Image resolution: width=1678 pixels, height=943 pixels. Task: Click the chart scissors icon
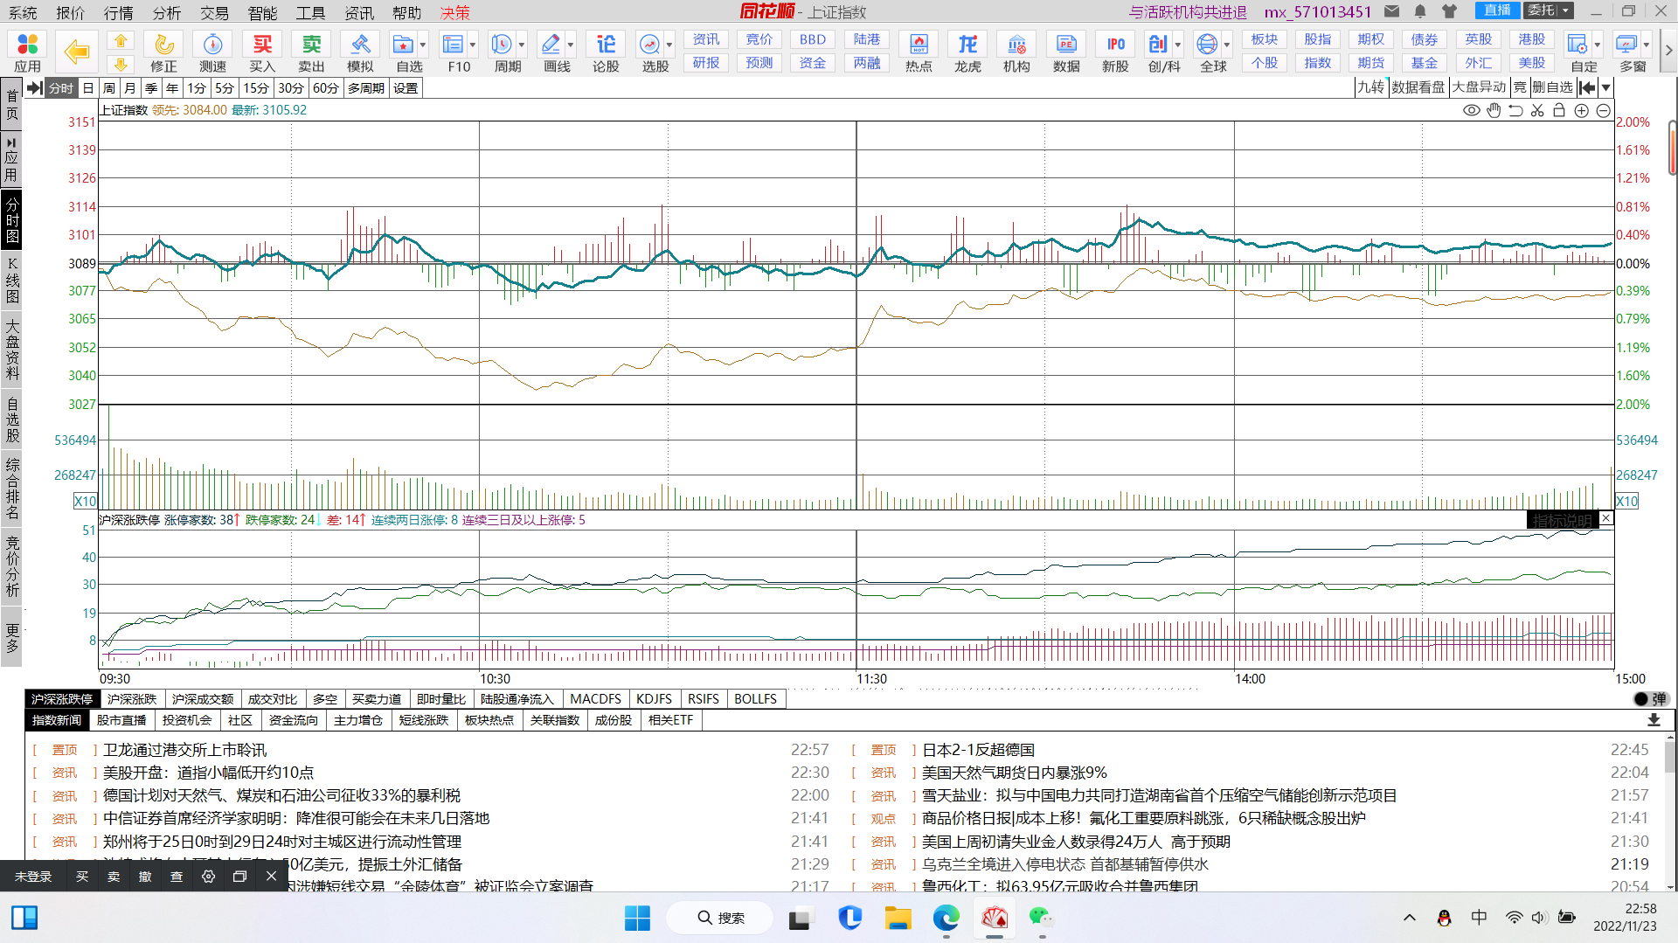tap(1537, 110)
